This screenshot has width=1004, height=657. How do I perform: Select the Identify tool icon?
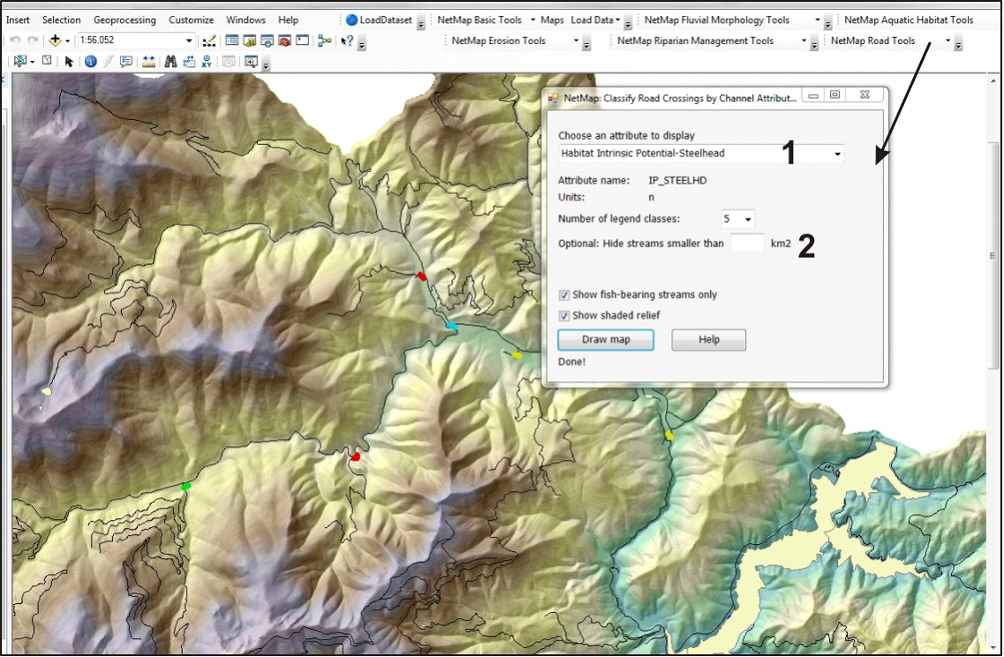click(x=90, y=62)
